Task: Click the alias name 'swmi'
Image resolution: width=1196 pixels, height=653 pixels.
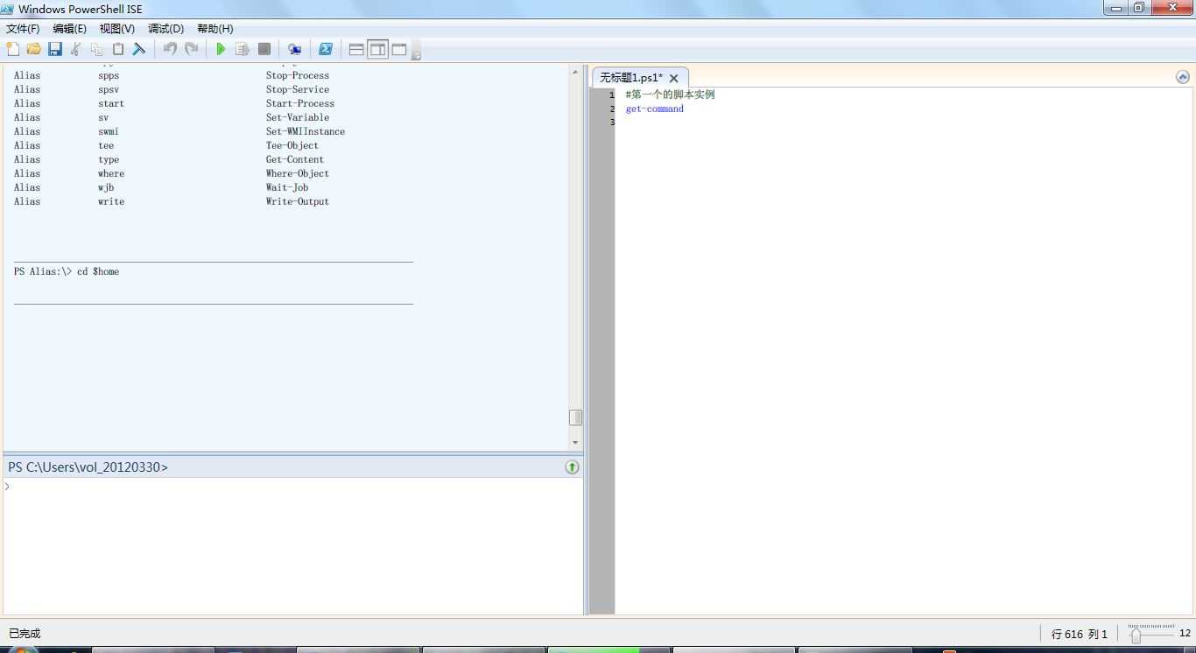Action: [x=109, y=131]
